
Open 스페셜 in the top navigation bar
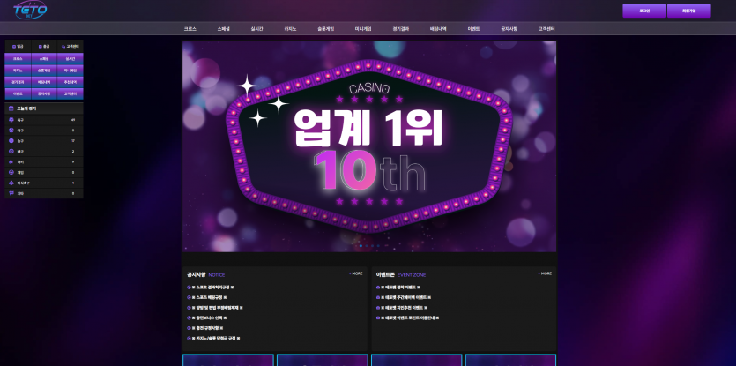coord(224,28)
